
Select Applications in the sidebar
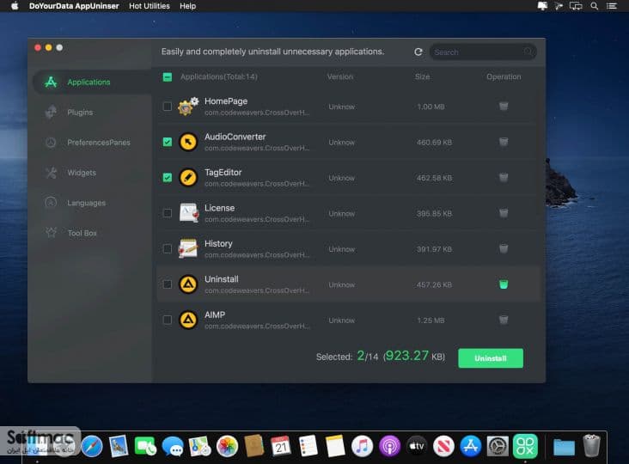[x=92, y=82]
